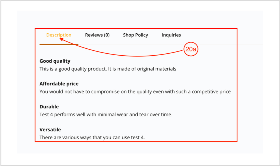The width and height of the screenshot is (280, 166).
Task: Click the Versatile heading
Action: [x=50, y=130]
